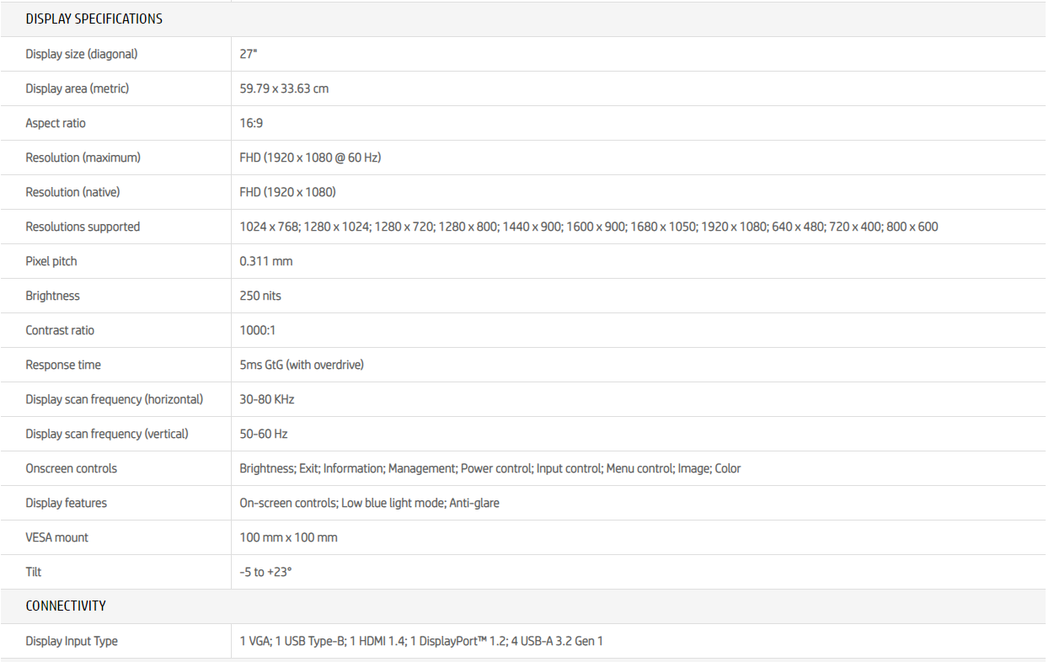Click the 'Display size (diagonal)' label
Screen dimensions: 1049x662
point(81,54)
